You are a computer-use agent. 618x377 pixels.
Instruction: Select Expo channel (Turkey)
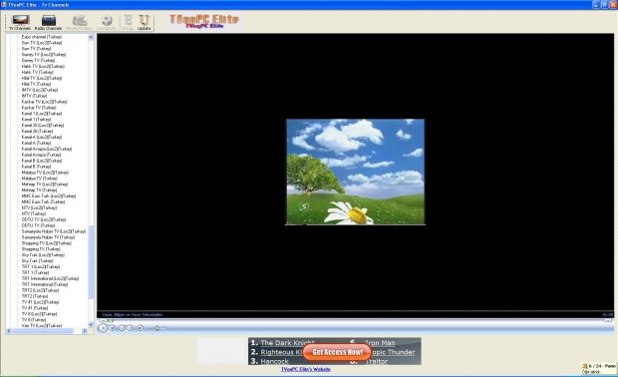[42, 37]
